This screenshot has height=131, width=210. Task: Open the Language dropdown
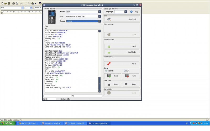pos(126,12)
